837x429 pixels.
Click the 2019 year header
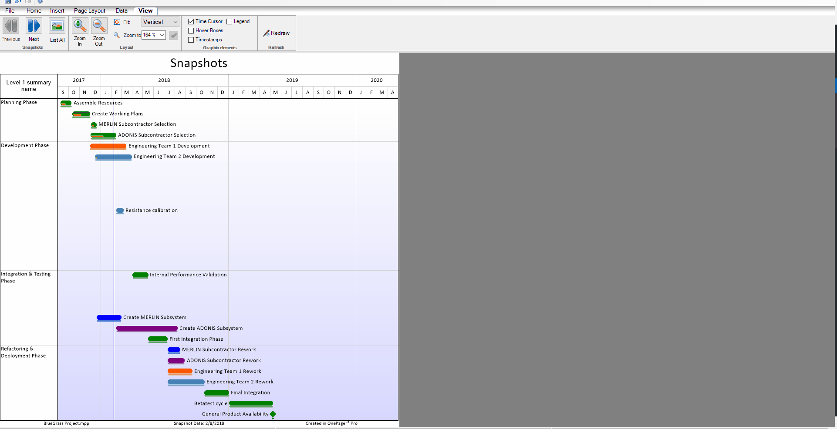292,80
